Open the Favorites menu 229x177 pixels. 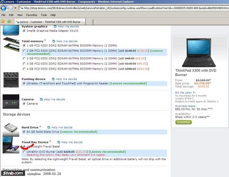[x=32, y=15]
